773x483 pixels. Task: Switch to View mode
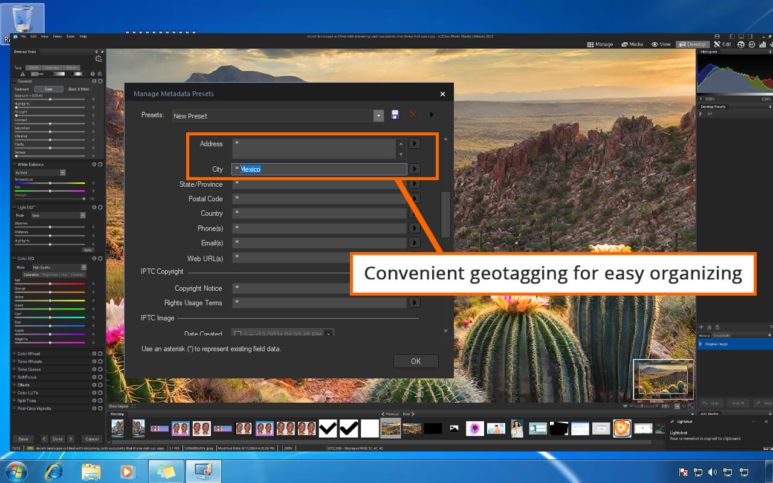[661, 44]
